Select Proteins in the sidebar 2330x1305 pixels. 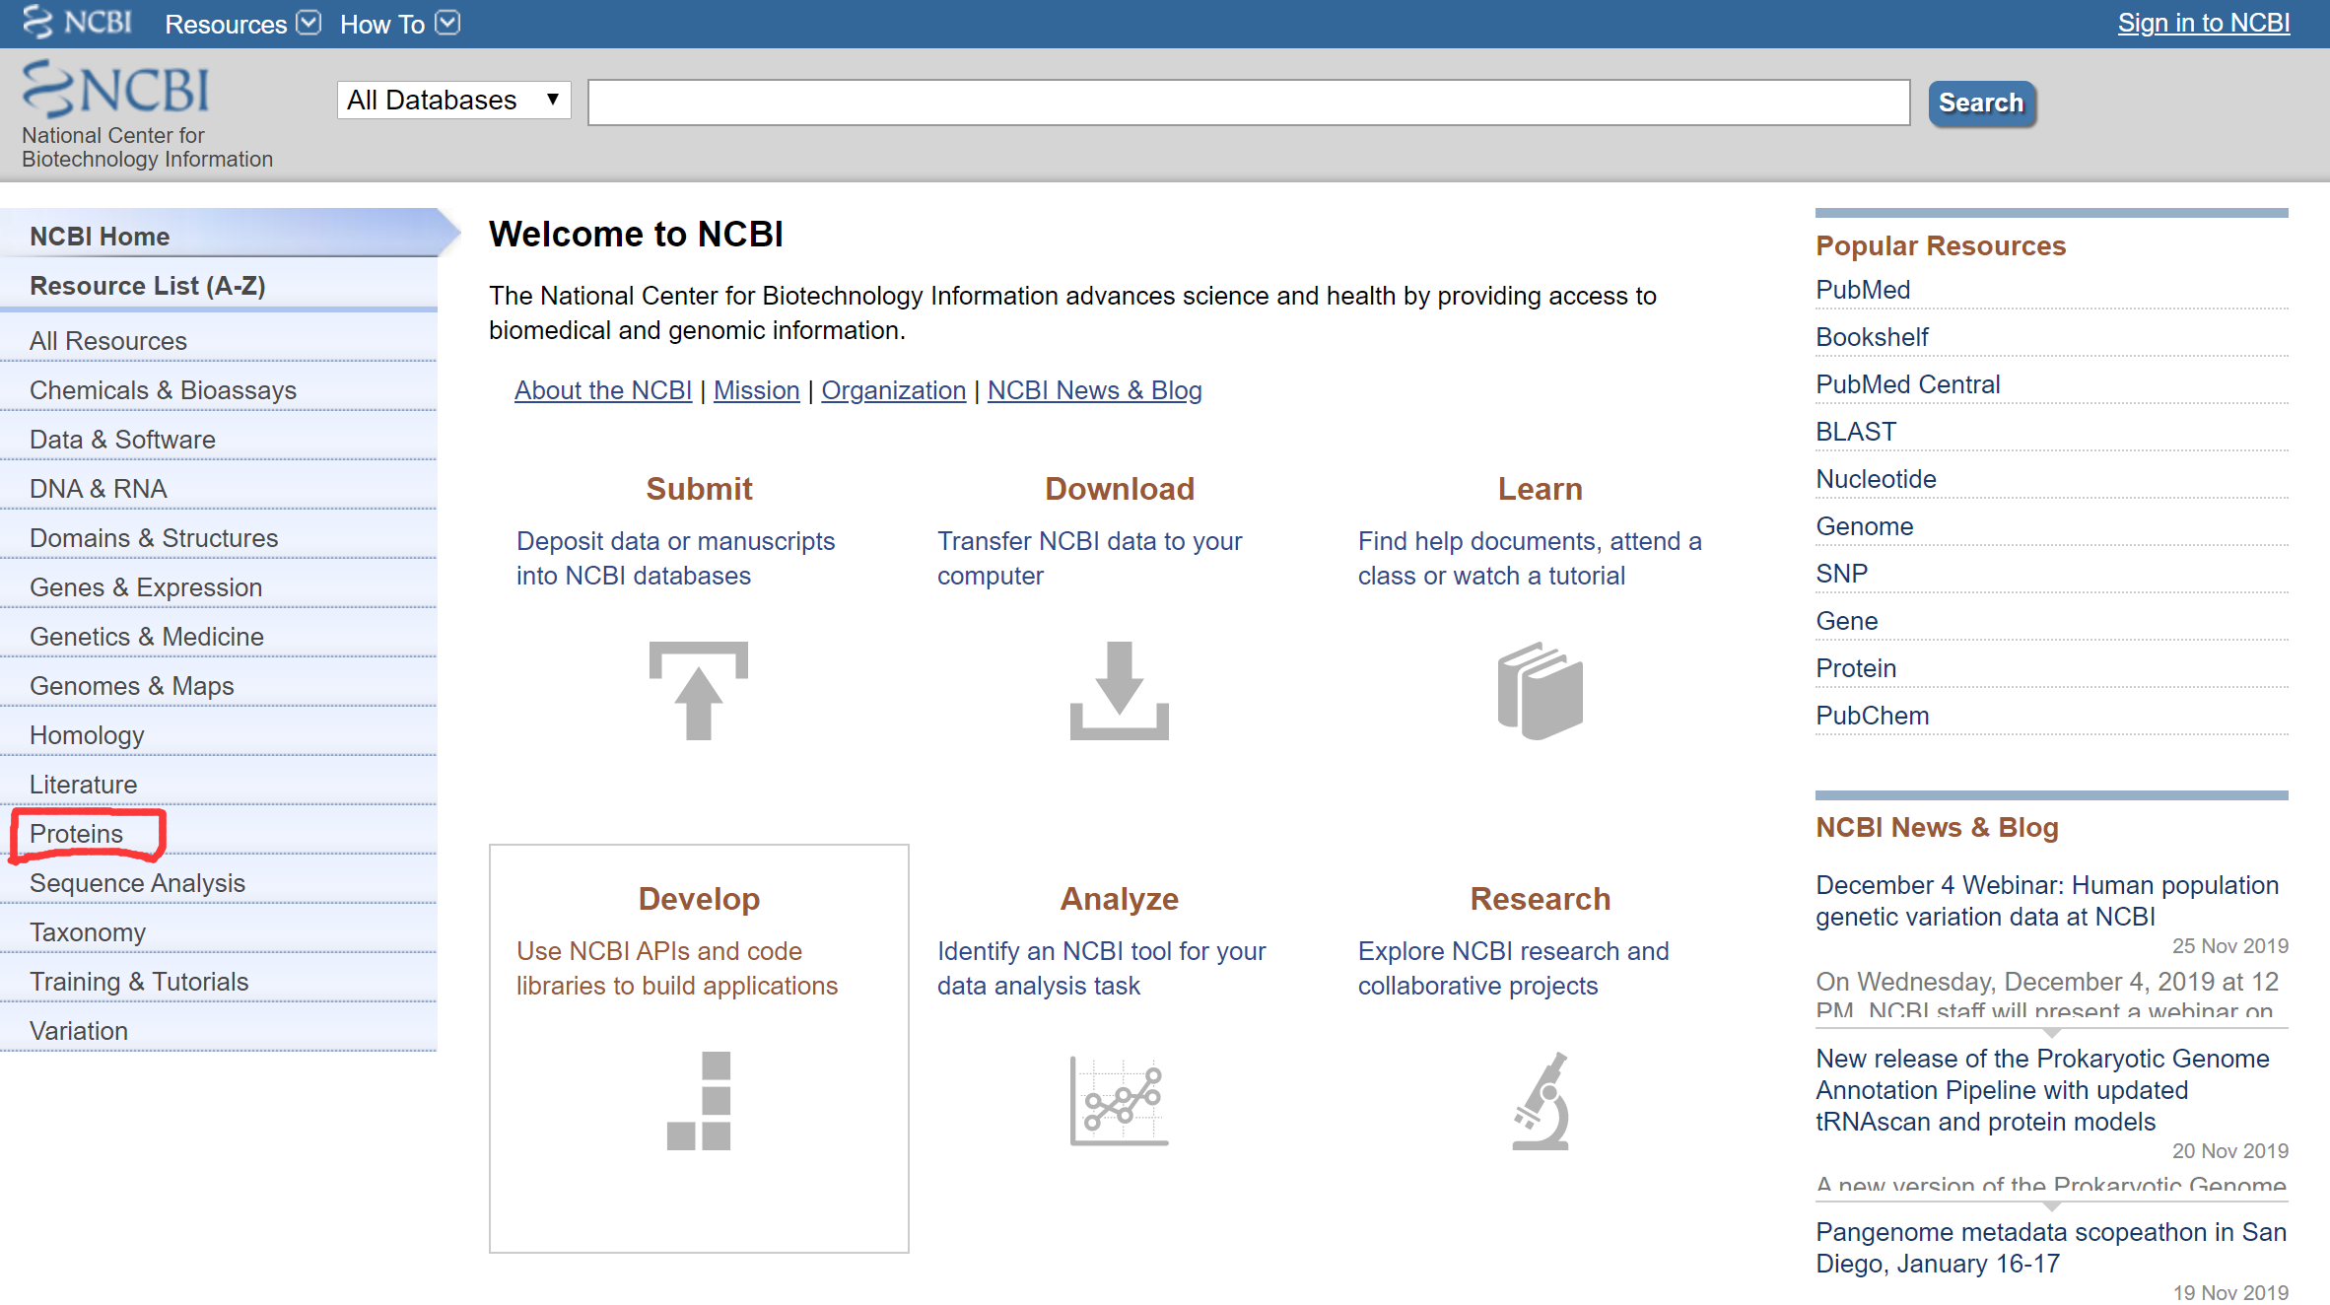pyautogui.click(x=77, y=834)
